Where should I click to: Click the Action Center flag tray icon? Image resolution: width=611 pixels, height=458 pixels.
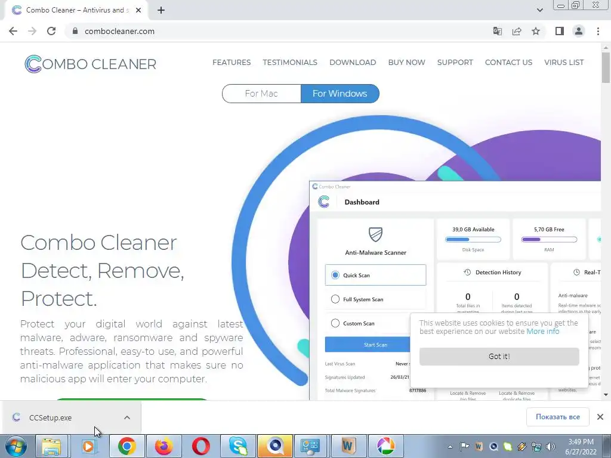tap(464, 447)
